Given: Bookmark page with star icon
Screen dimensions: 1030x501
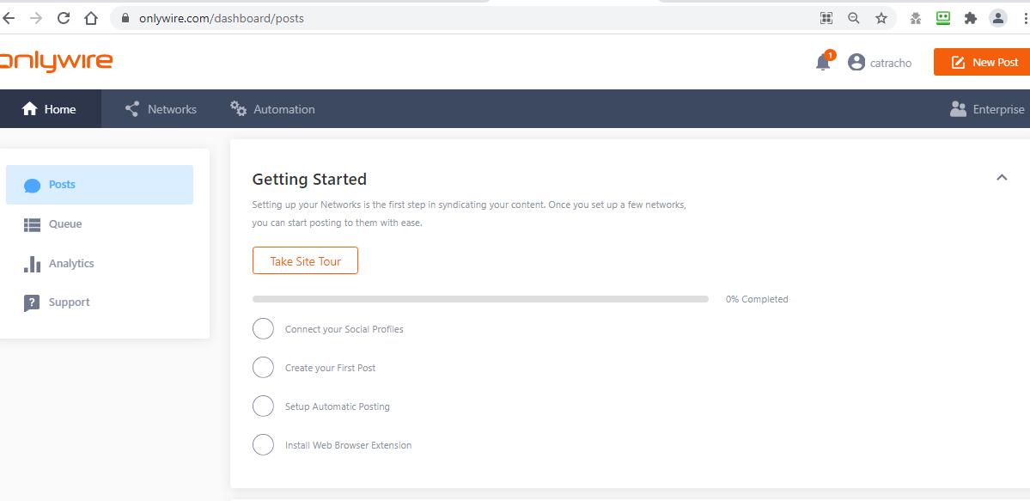Looking at the screenshot, I should 881,18.
